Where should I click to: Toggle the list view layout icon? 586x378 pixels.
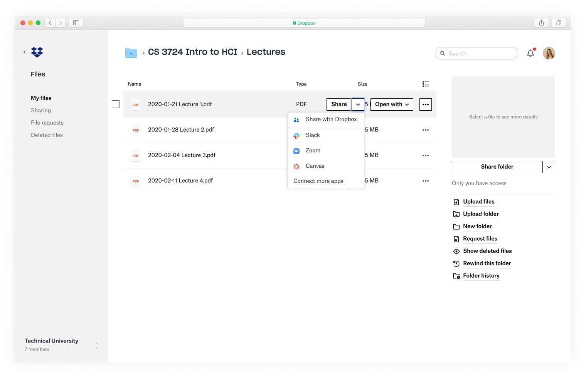point(425,84)
